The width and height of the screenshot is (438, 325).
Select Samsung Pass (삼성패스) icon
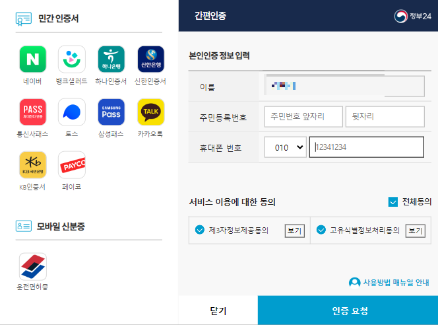(x=111, y=112)
